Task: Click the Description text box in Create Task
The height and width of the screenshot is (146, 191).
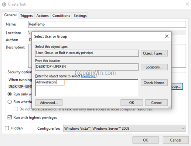Action: [x=178, y=56]
